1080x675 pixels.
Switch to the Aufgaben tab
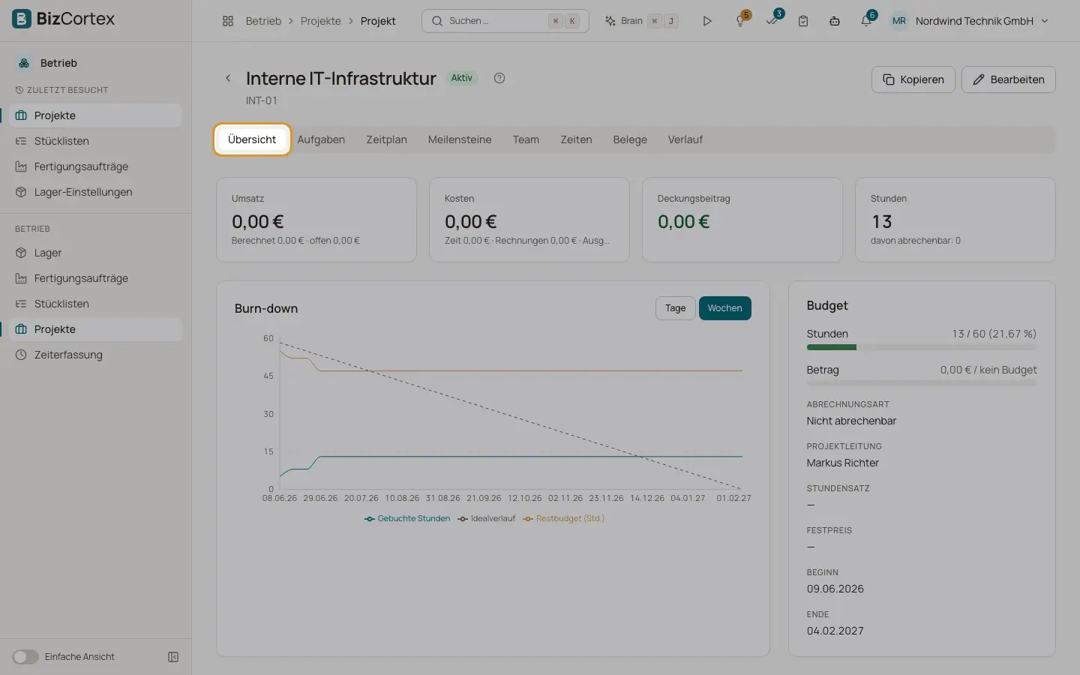point(321,139)
